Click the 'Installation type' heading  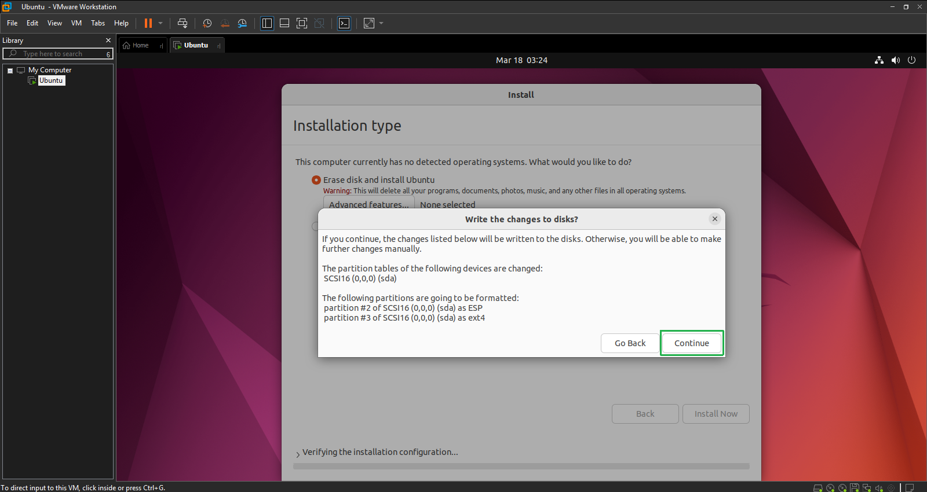[347, 126]
